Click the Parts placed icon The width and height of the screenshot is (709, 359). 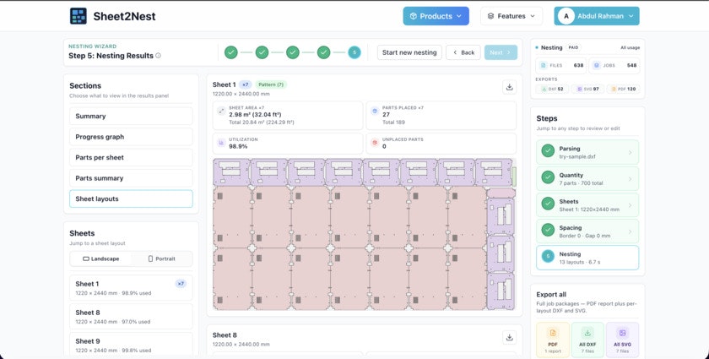(x=375, y=111)
